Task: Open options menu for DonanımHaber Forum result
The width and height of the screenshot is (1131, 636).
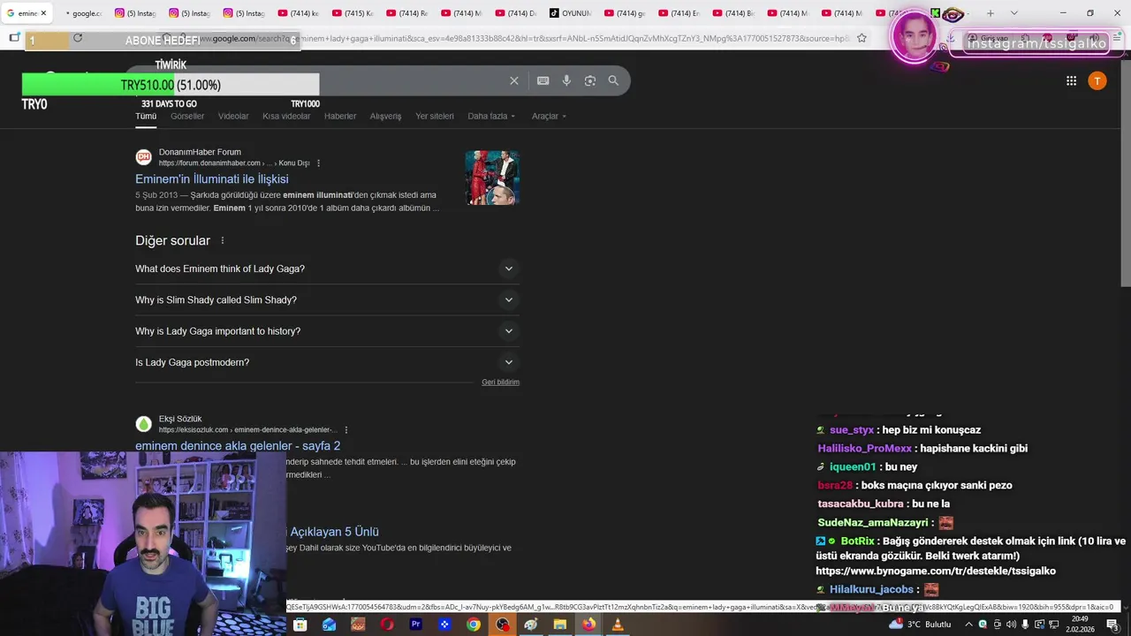Action: (x=318, y=163)
